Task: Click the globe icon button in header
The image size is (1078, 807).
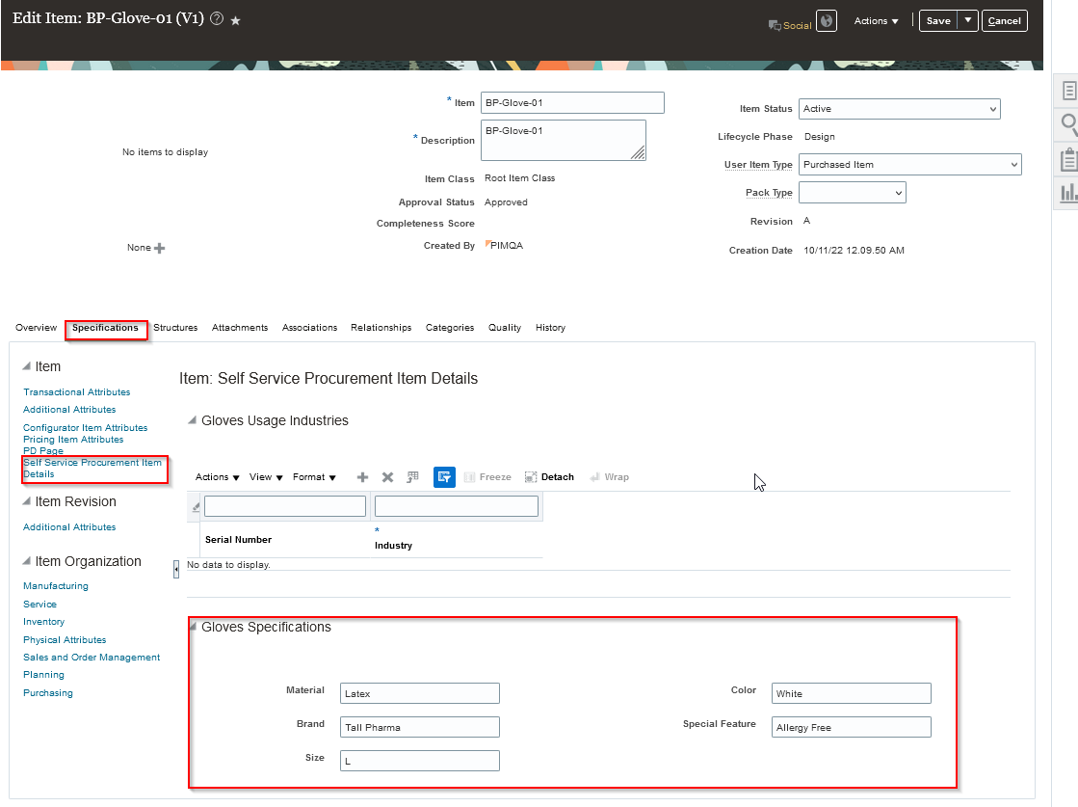Action: tap(827, 20)
